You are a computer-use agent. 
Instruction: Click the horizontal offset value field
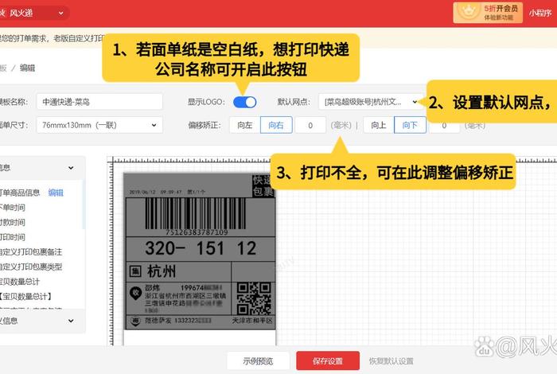310,125
